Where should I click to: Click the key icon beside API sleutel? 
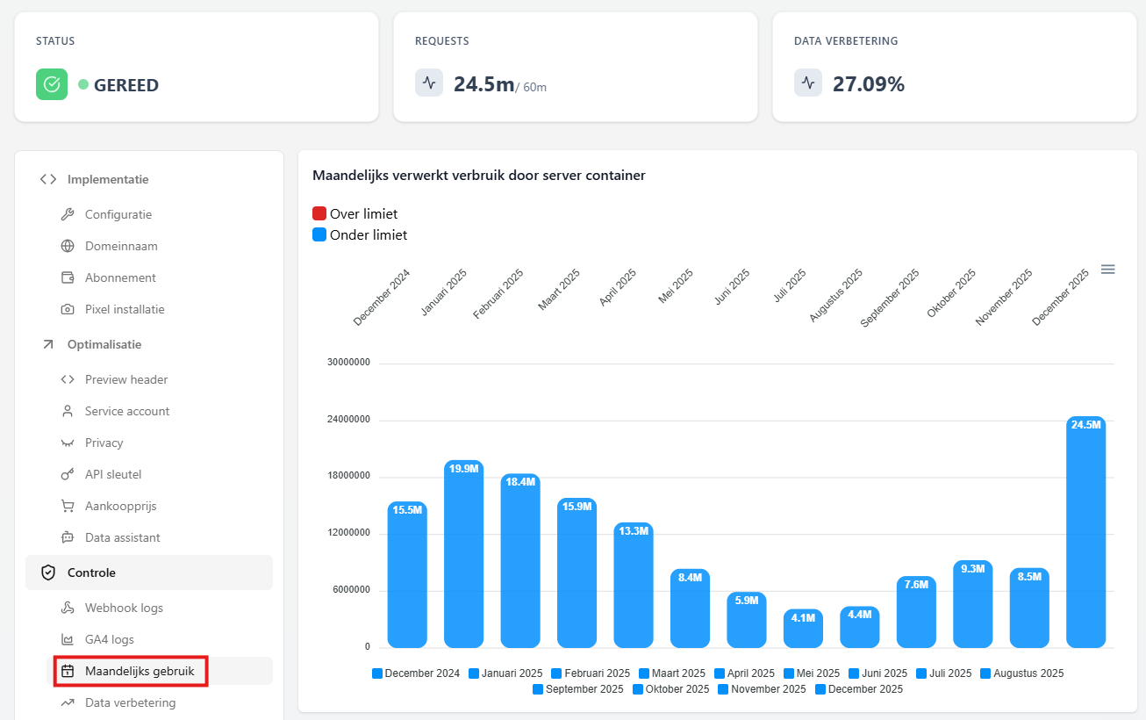click(68, 474)
